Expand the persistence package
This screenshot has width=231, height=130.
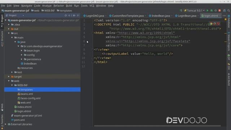pyautogui.click(x=22, y=59)
